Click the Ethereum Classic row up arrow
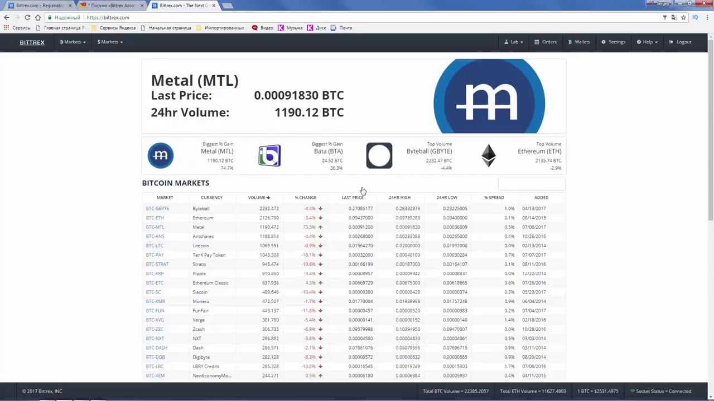This screenshot has width=714, height=401. 320,283
